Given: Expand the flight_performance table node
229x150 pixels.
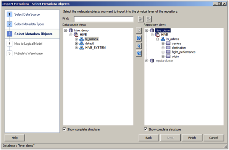Looking at the screenshot, I should click(163, 52).
